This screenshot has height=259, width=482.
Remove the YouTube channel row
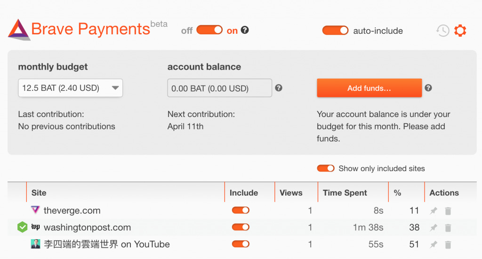pos(448,244)
